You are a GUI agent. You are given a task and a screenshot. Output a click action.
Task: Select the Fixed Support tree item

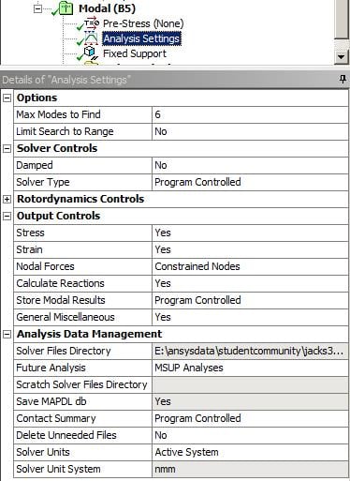[135, 53]
